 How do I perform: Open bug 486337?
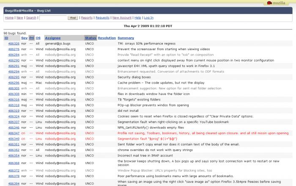pyautogui.click(x=14, y=122)
